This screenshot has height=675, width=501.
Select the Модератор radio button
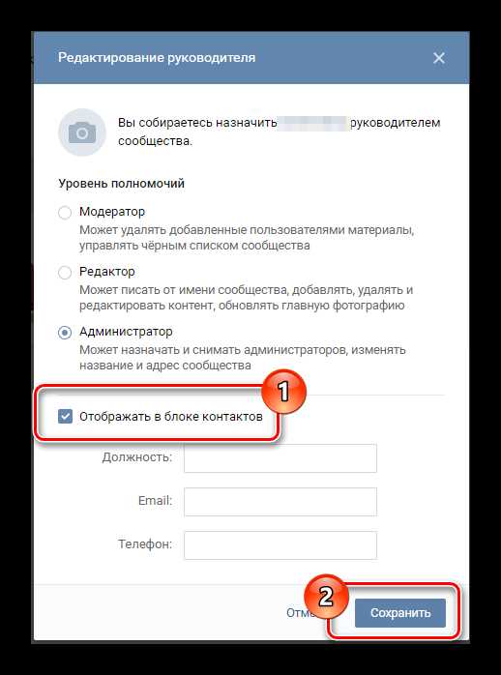tap(65, 213)
